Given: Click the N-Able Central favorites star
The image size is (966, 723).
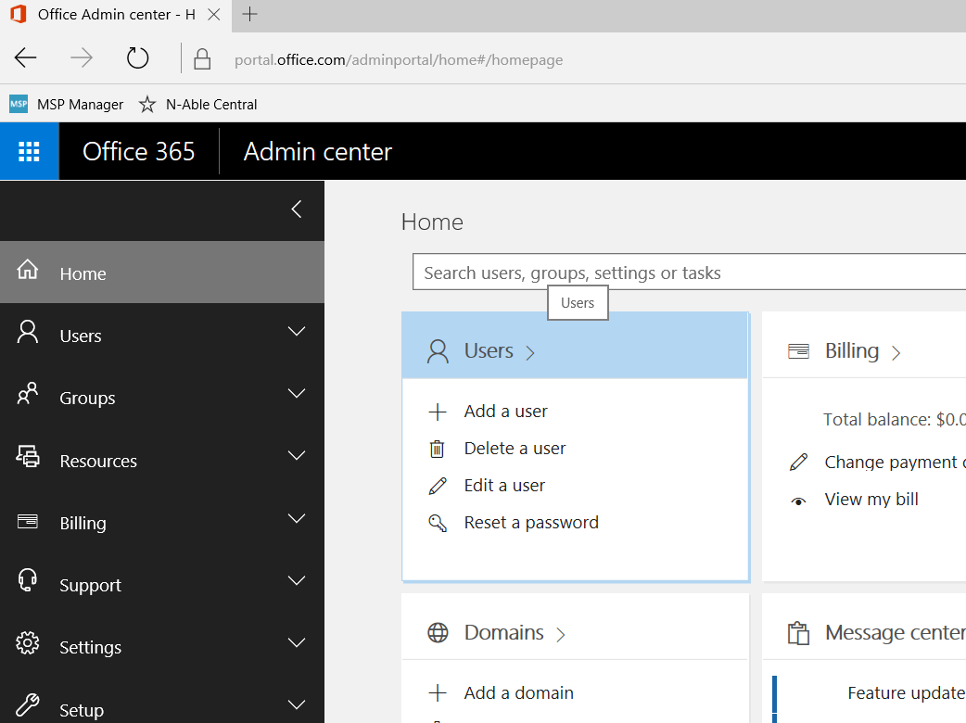Looking at the screenshot, I should (146, 104).
